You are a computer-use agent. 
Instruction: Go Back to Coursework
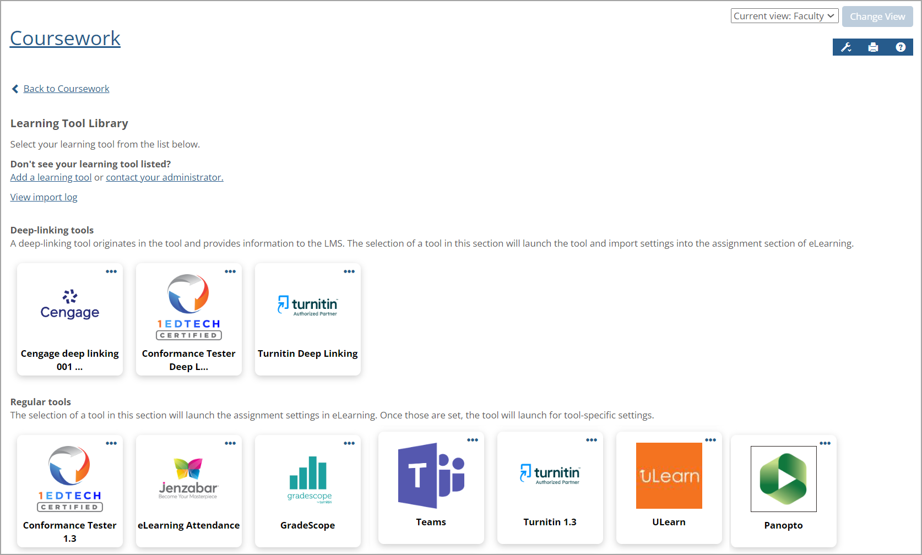tap(67, 89)
